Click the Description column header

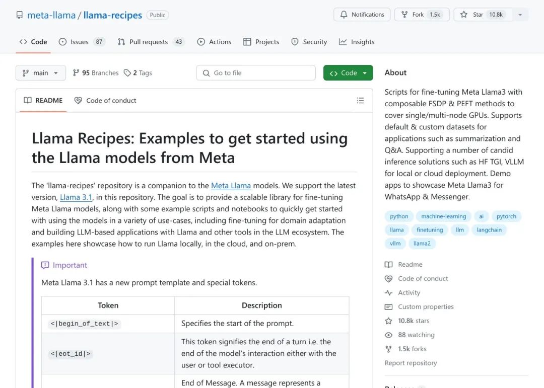pyautogui.click(x=262, y=305)
